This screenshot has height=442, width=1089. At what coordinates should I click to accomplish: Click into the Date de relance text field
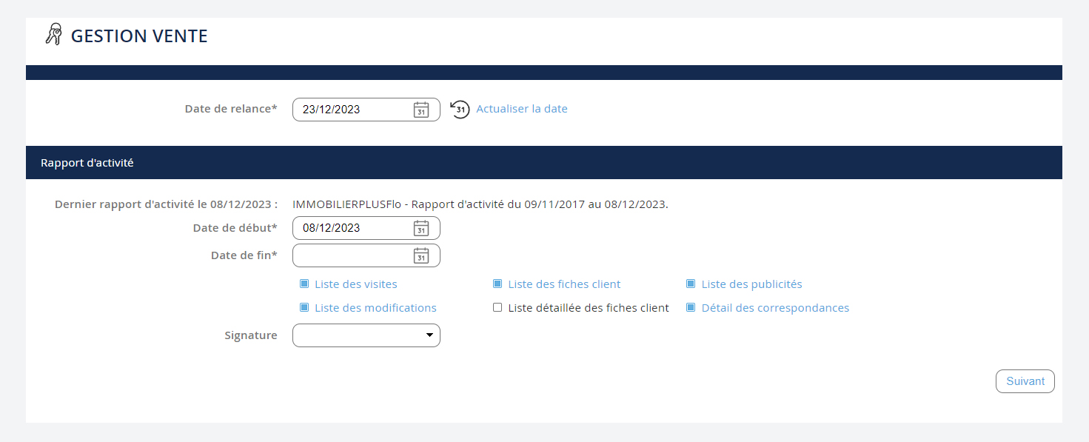[x=352, y=110]
